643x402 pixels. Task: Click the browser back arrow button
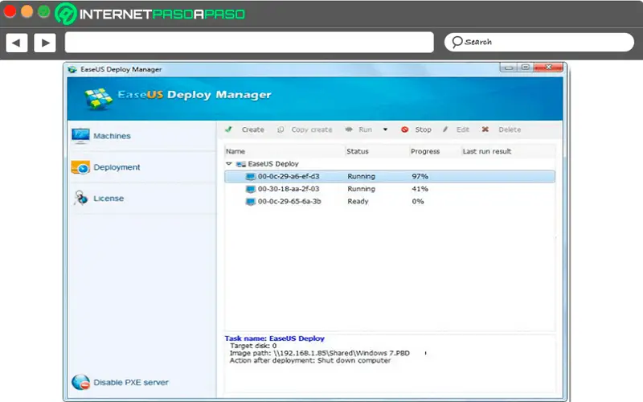pos(17,43)
